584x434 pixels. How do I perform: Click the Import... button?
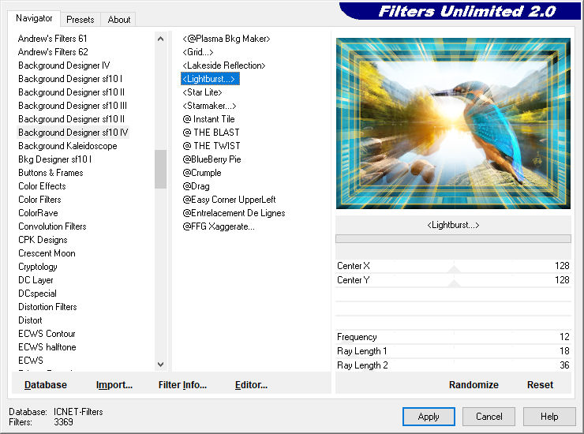(x=114, y=385)
